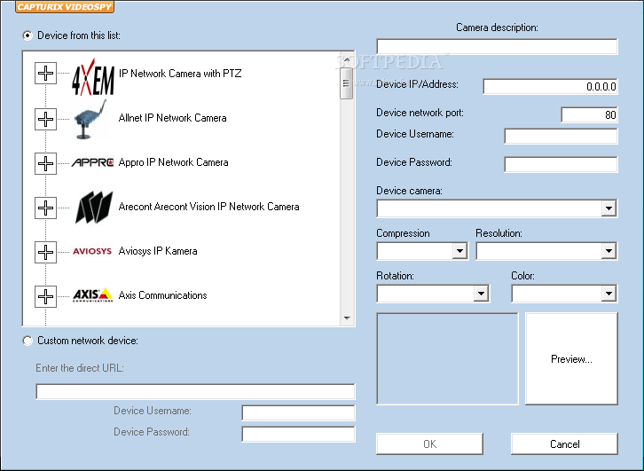Expand the Axis Communications node
This screenshot has height=471, width=644.
pyautogui.click(x=45, y=296)
